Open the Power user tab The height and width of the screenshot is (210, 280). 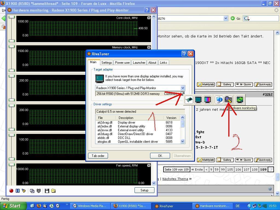point(122,63)
